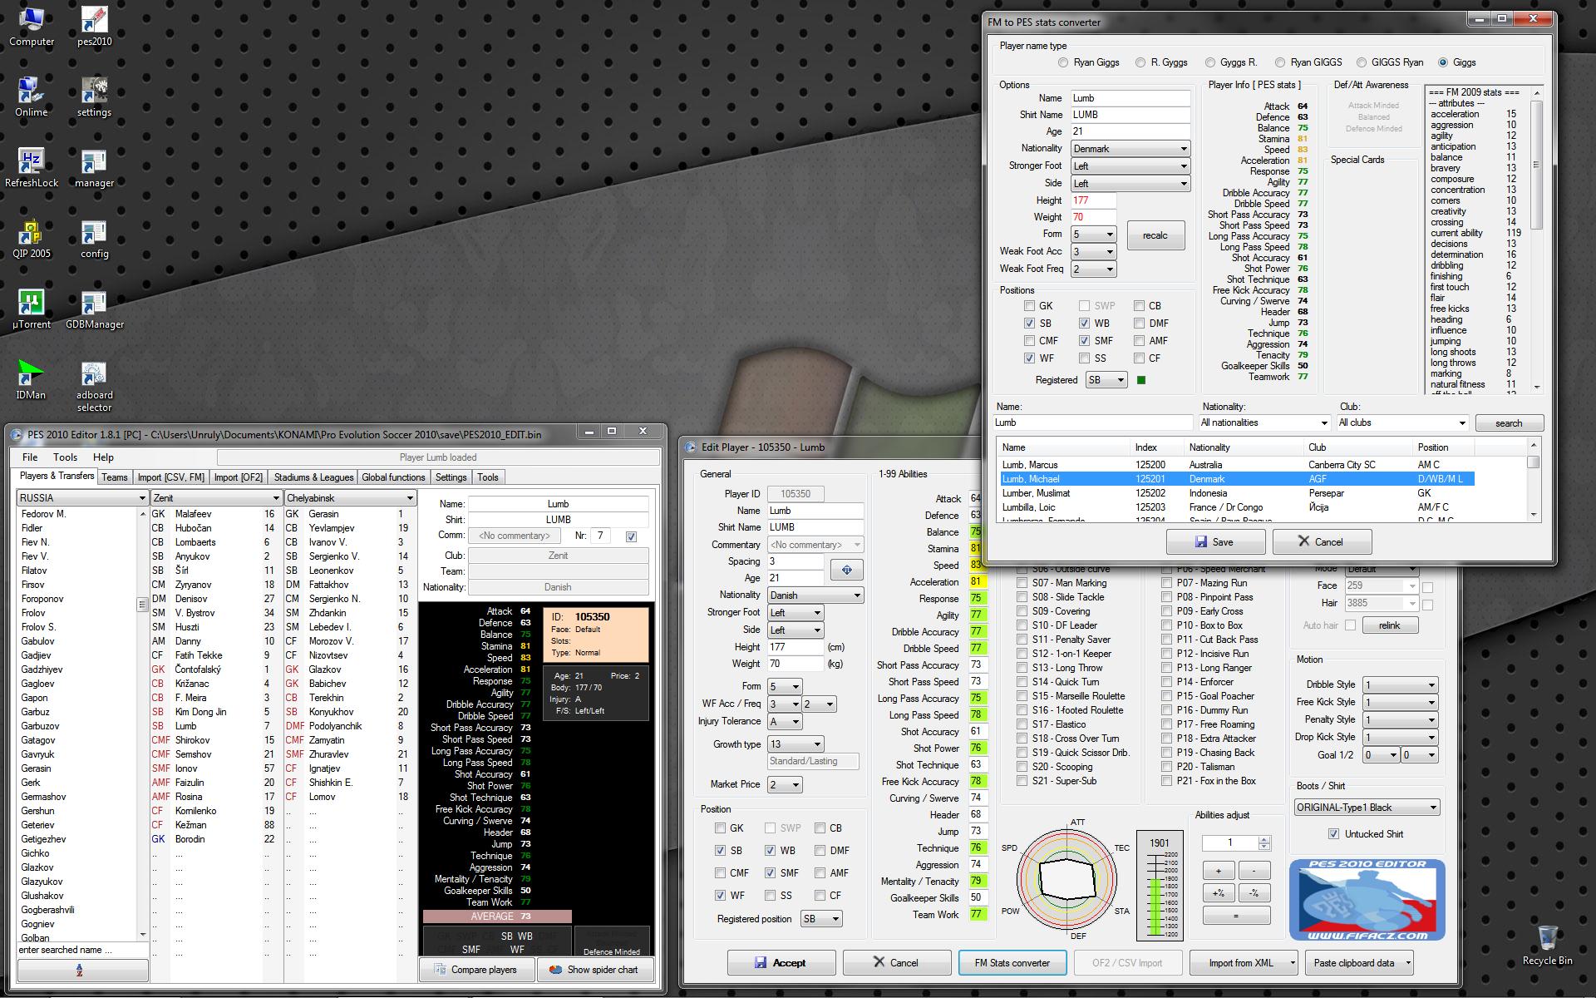Toggle GK position checkbox in the converter
The height and width of the screenshot is (998, 1596).
(1030, 306)
